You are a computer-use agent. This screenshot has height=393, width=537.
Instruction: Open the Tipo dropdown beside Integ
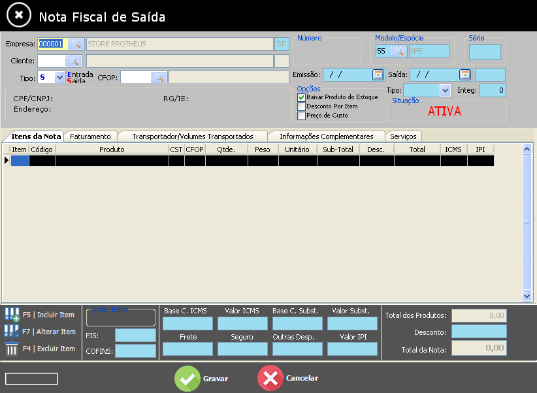(446, 90)
